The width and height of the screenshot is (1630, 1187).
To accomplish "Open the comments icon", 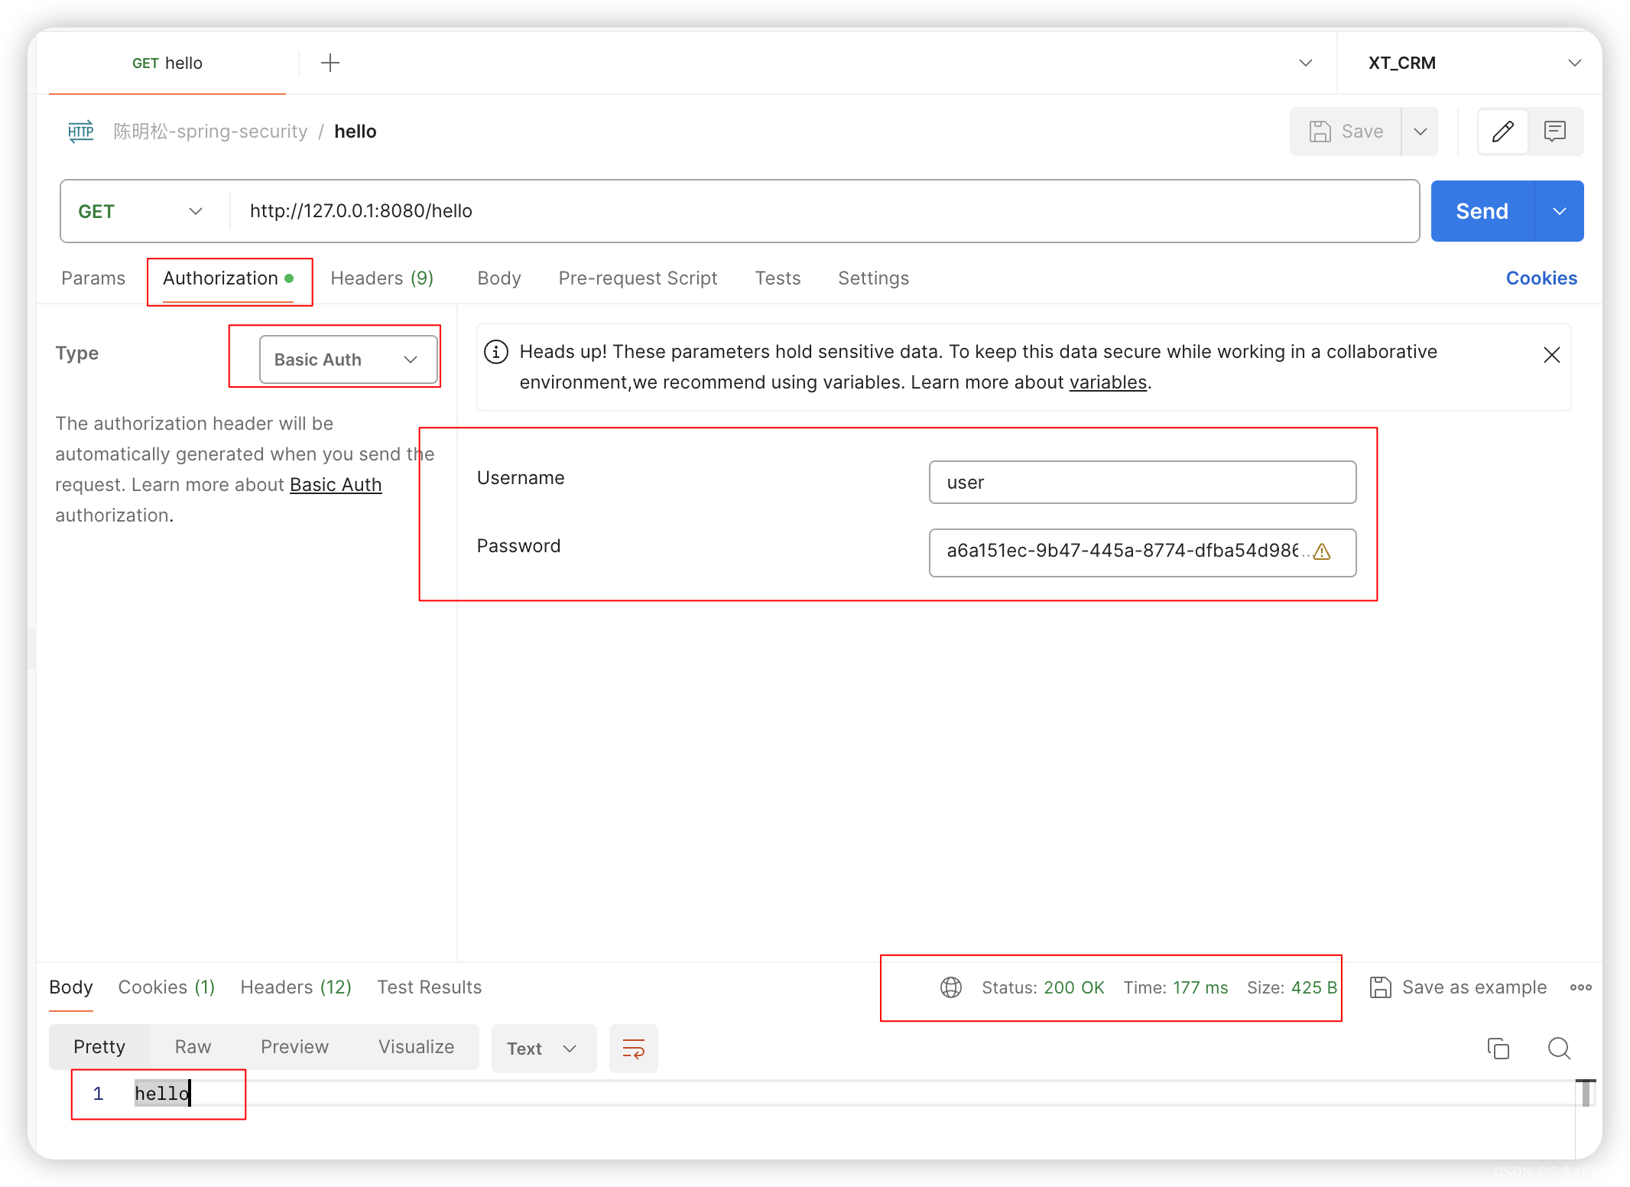I will pyautogui.click(x=1554, y=132).
